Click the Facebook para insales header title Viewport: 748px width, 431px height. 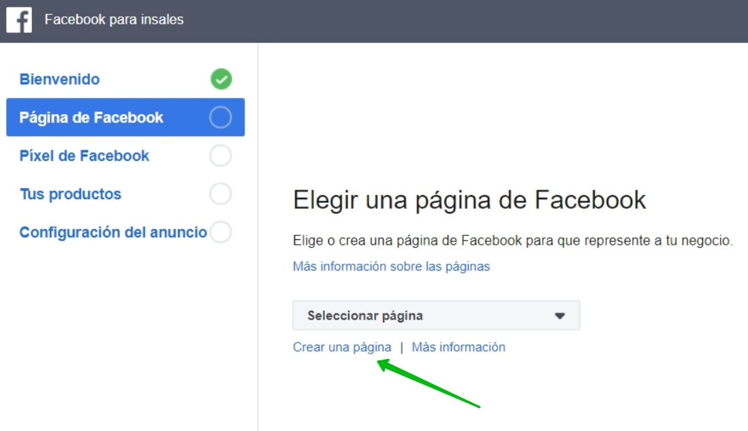click(x=114, y=20)
